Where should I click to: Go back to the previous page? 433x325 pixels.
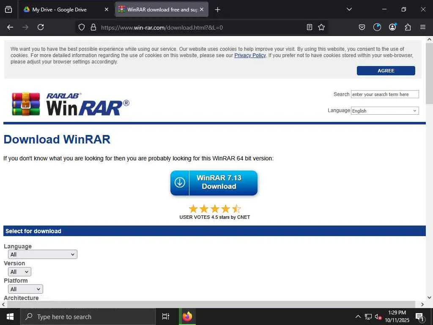click(x=10, y=27)
